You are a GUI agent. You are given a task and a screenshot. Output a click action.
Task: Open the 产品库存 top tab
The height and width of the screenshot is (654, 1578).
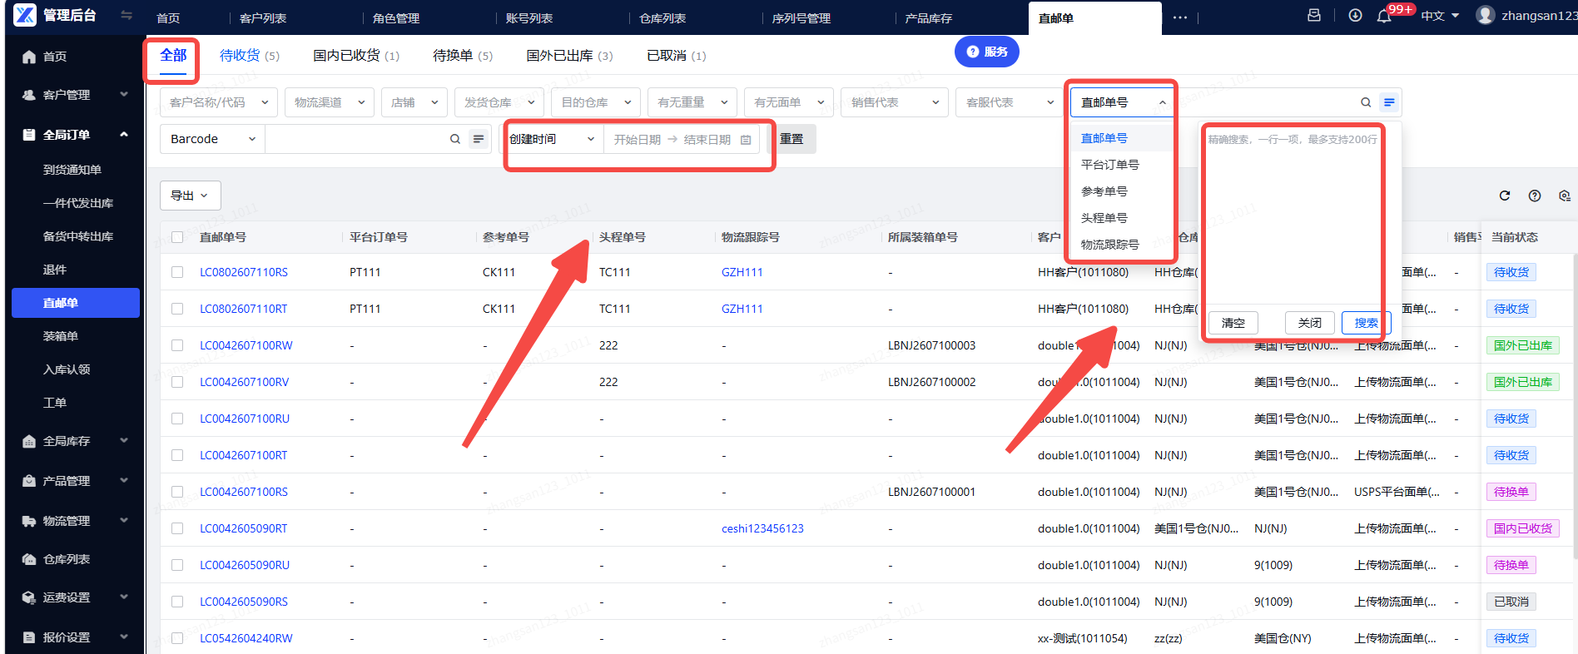click(928, 18)
